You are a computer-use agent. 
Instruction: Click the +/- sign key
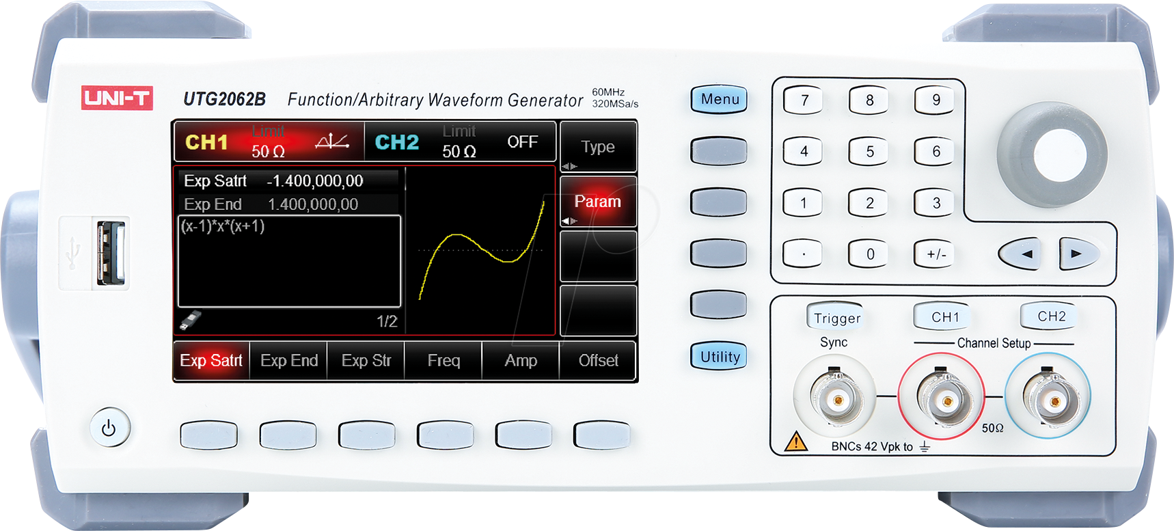(x=935, y=254)
